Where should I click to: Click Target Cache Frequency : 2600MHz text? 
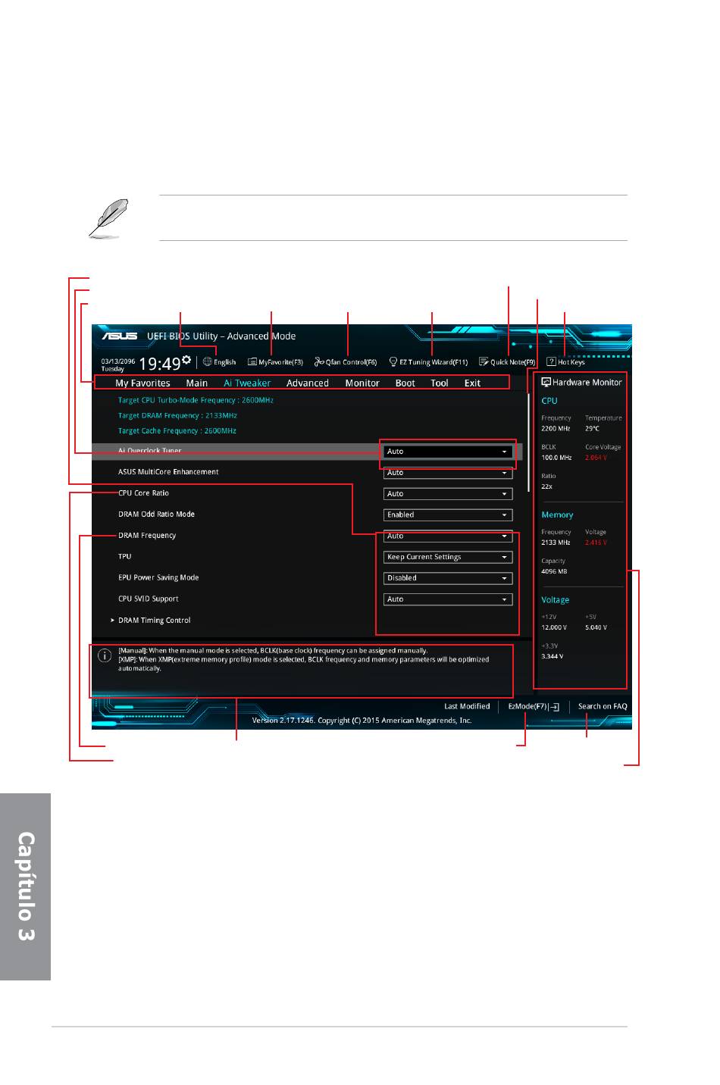[177, 430]
